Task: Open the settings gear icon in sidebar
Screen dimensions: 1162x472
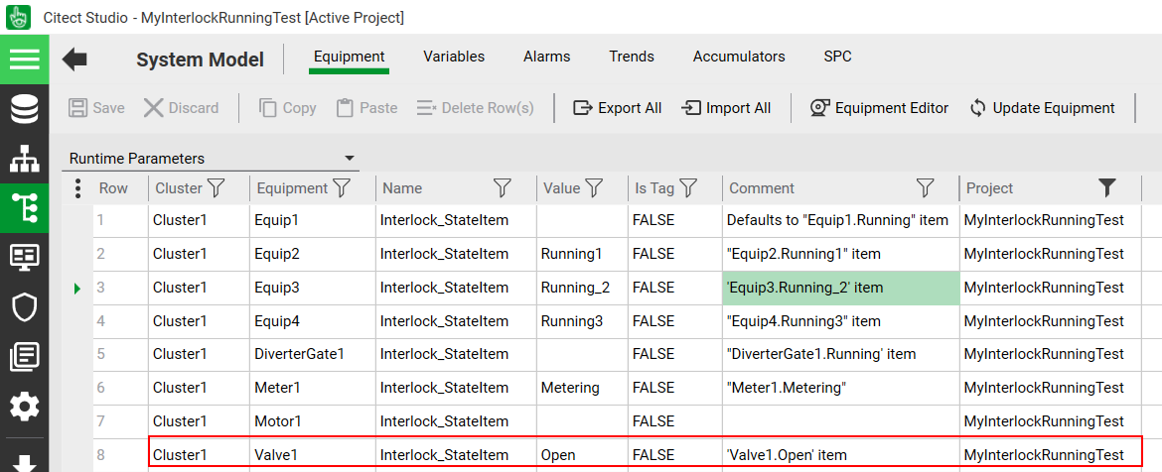Action: pos(24,406)
